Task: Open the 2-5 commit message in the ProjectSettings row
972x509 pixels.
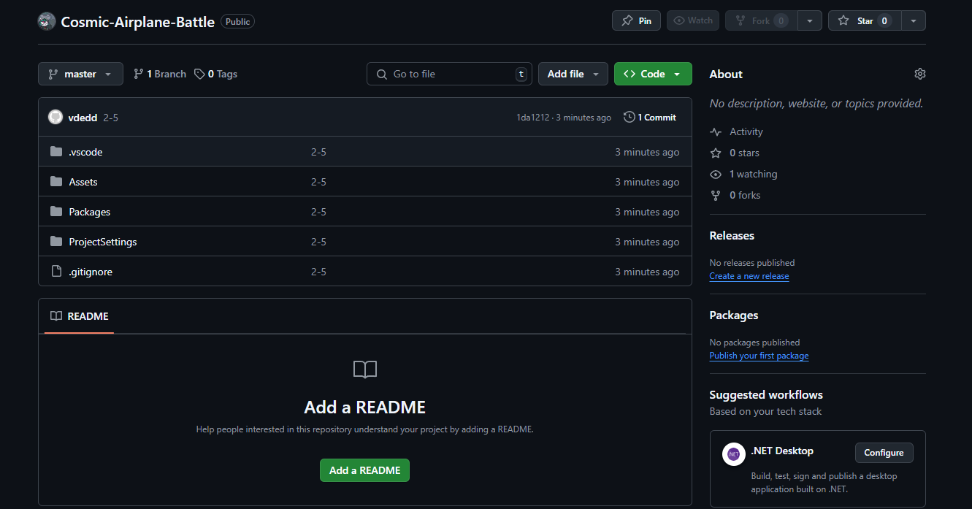Action: (318, 242)
